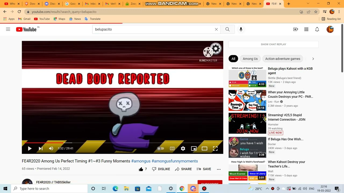Open a new browser tab
This screenshot has height=193, width=344.
click(x=289, y=4)
